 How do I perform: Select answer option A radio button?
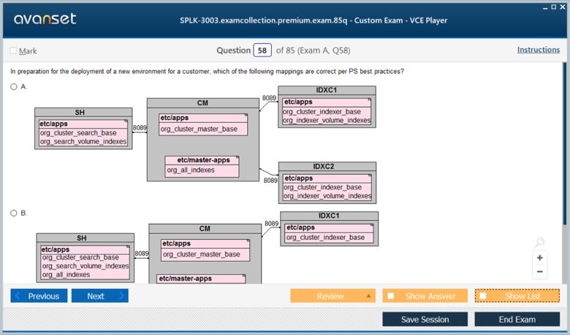coord(14,86)
